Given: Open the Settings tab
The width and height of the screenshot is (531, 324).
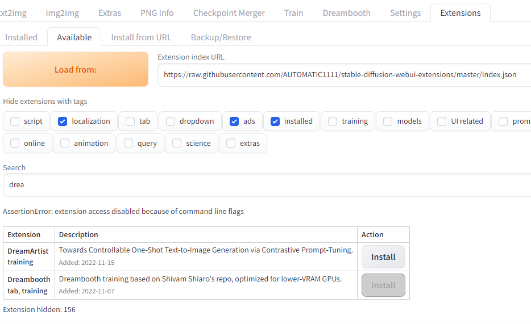Looking at the screenshot, I should (405, 13).
